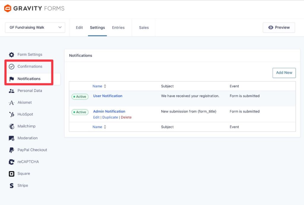Open the Admin Notification link

pos(109,111)
